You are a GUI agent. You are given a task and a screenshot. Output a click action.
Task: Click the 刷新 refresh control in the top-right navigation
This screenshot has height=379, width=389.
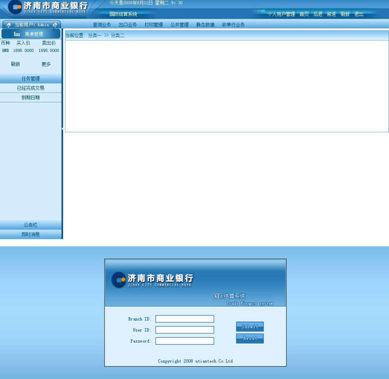pyautogui.click(x=345, y=14)
